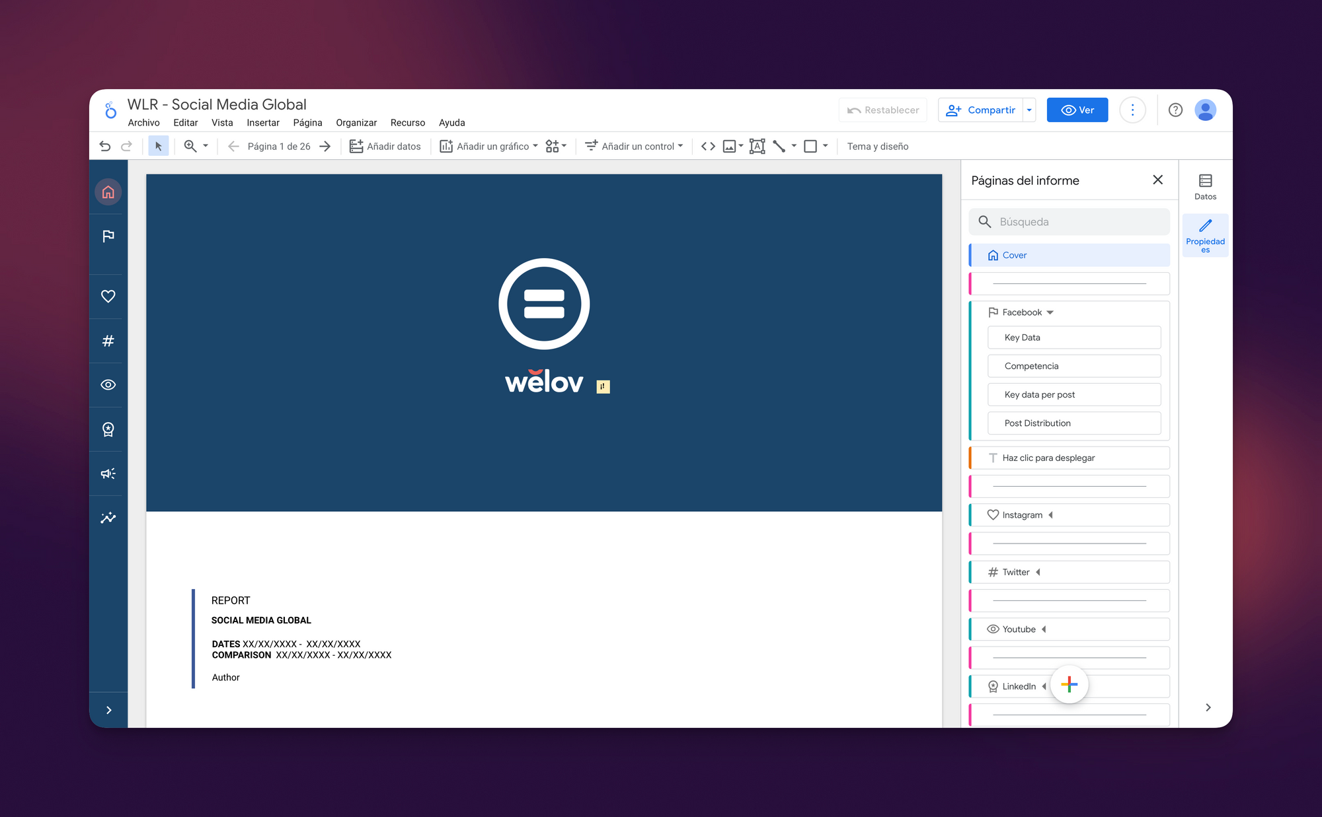Open the Página 1 de 26 selector
Screen dimensions: 1322x817
[x=279, y=146]
